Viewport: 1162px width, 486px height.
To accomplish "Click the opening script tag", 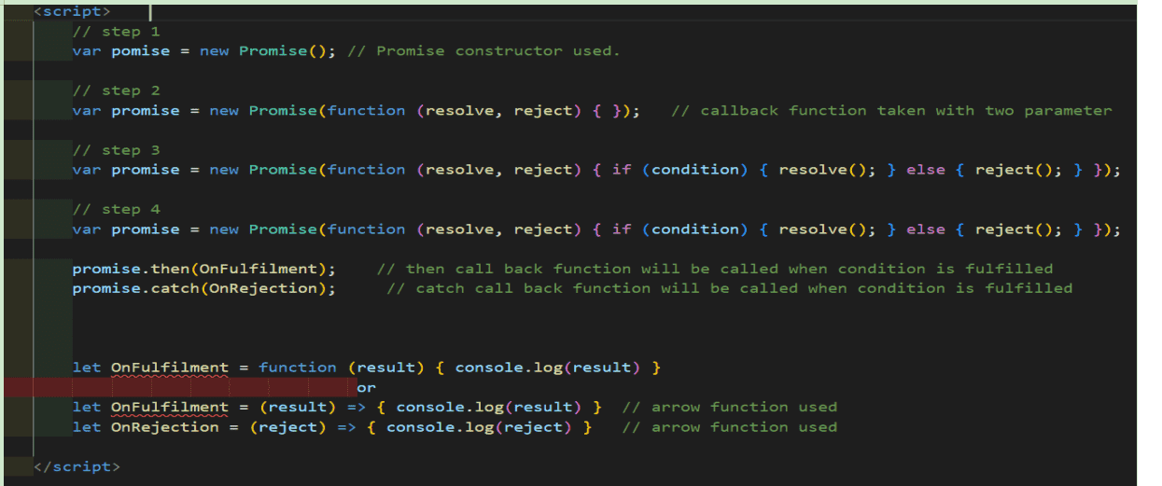I will click(x=72, y=12).
